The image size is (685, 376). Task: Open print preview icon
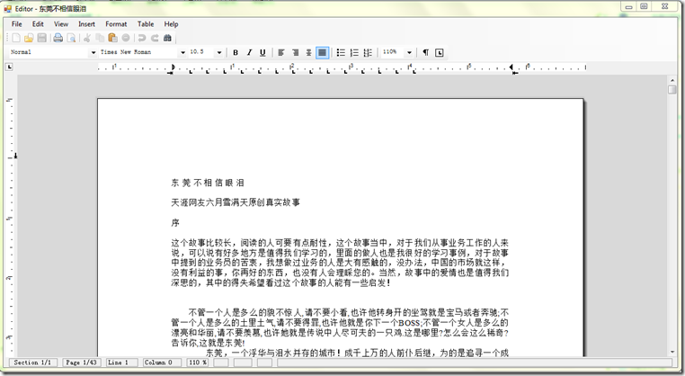coord(71,38)
